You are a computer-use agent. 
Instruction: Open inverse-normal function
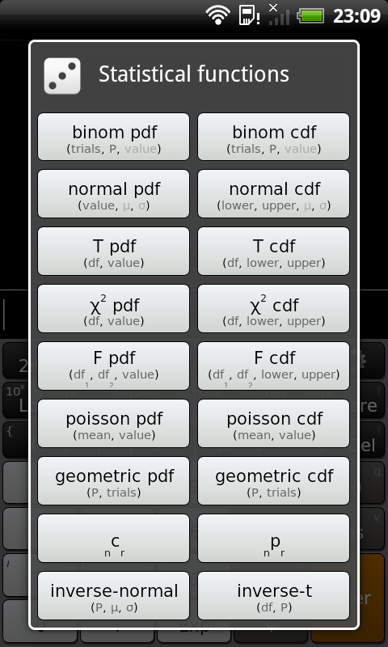(113, 595)
